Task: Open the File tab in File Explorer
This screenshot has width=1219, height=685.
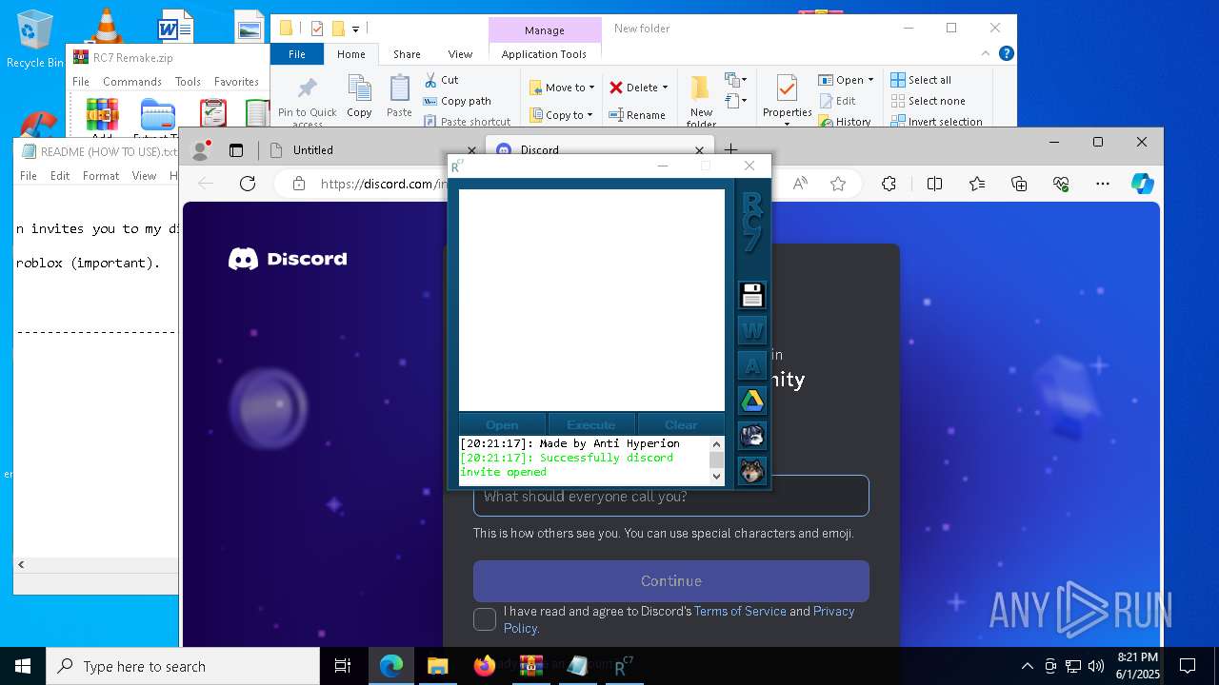Action: click(x=297, y=54)
